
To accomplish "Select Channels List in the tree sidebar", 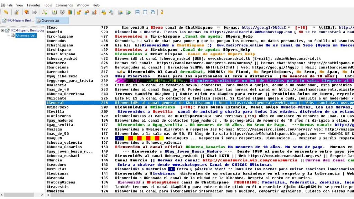I will point(26,35).
